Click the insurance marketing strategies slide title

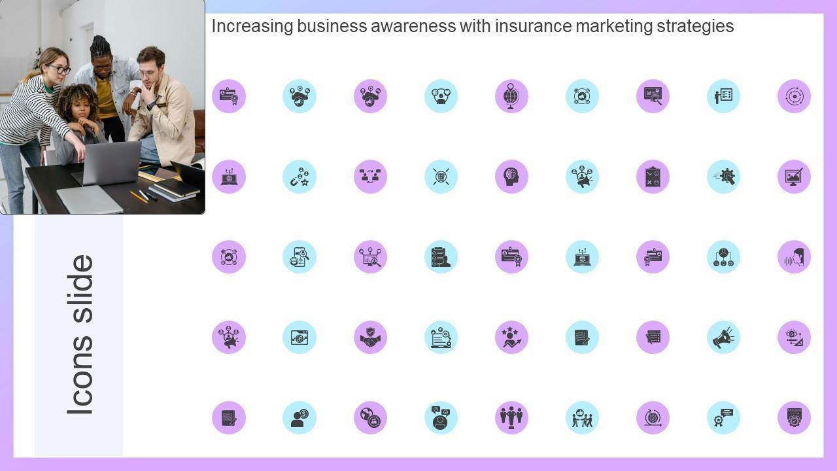coord(472,26)
